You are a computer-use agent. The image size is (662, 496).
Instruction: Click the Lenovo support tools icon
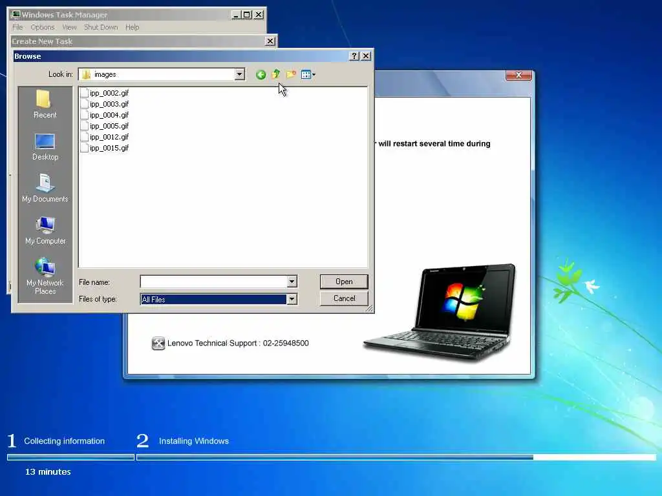[x=158, y=344]
